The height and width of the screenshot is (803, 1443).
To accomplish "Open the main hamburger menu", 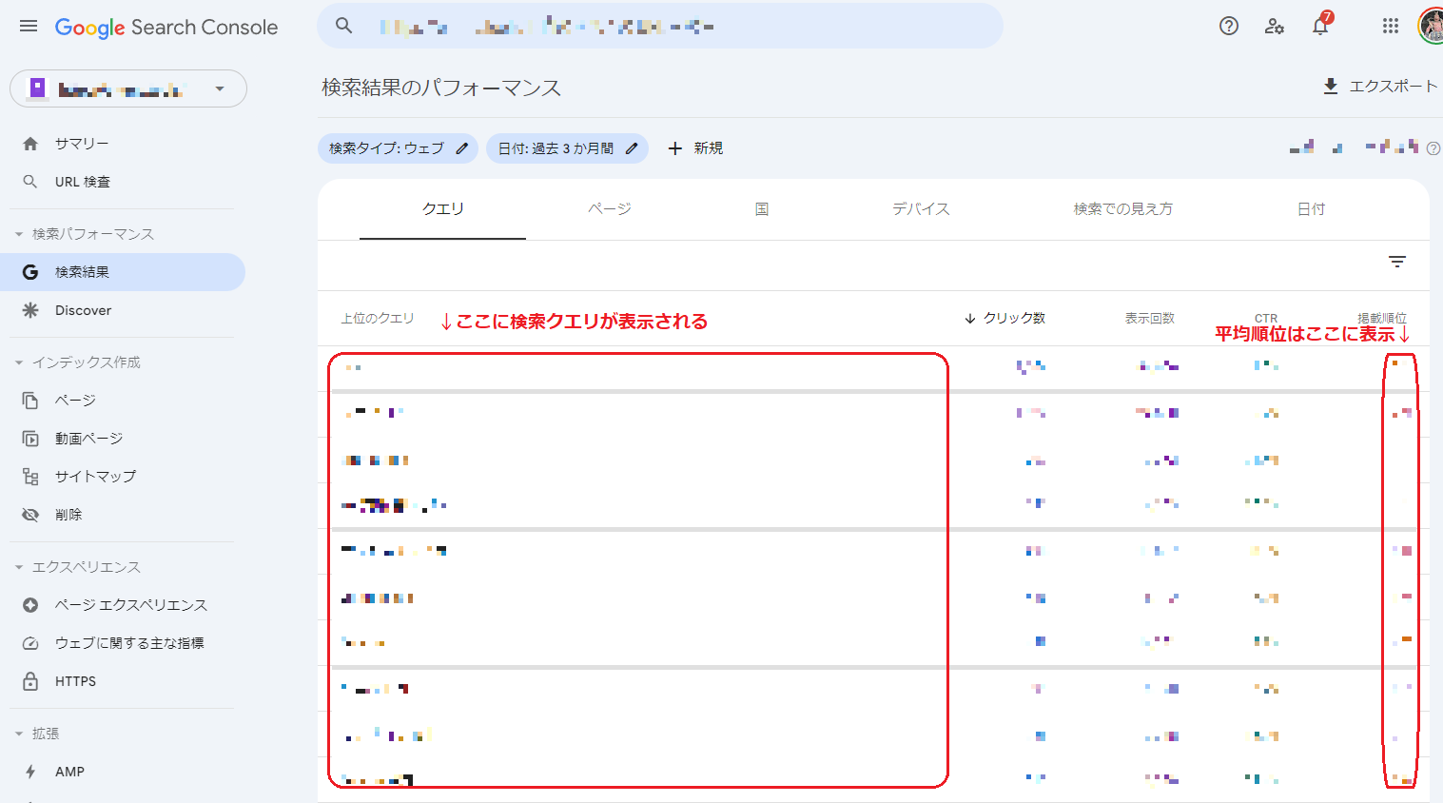I will (x=29, y=27).
